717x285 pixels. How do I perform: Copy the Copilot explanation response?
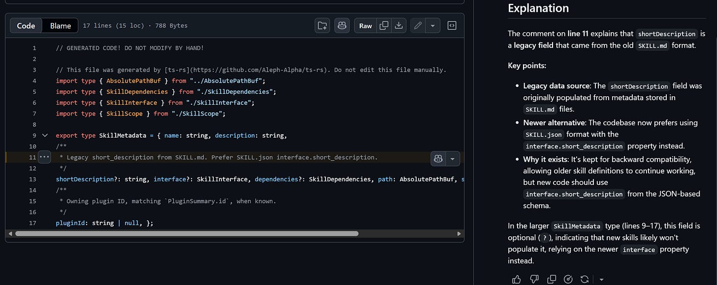tap(552, 279)
